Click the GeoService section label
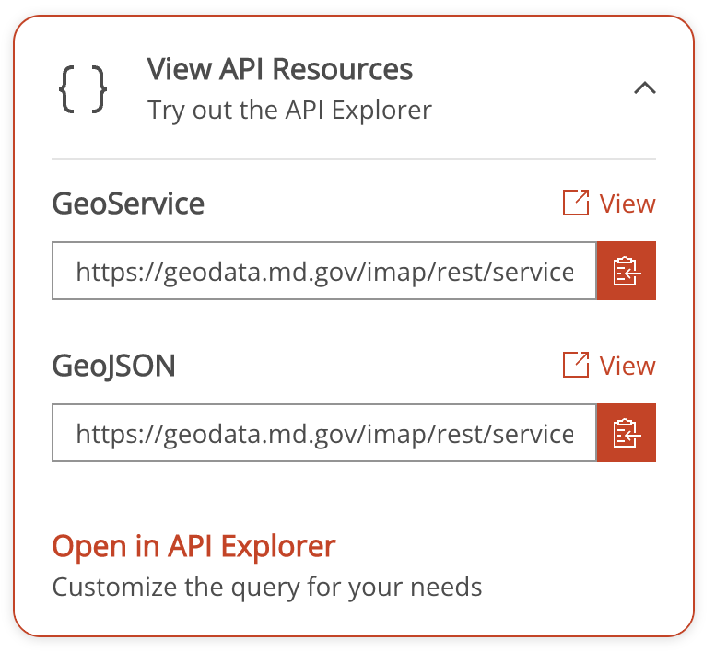Viewport: 715px width, 652px height. point(128,204)
